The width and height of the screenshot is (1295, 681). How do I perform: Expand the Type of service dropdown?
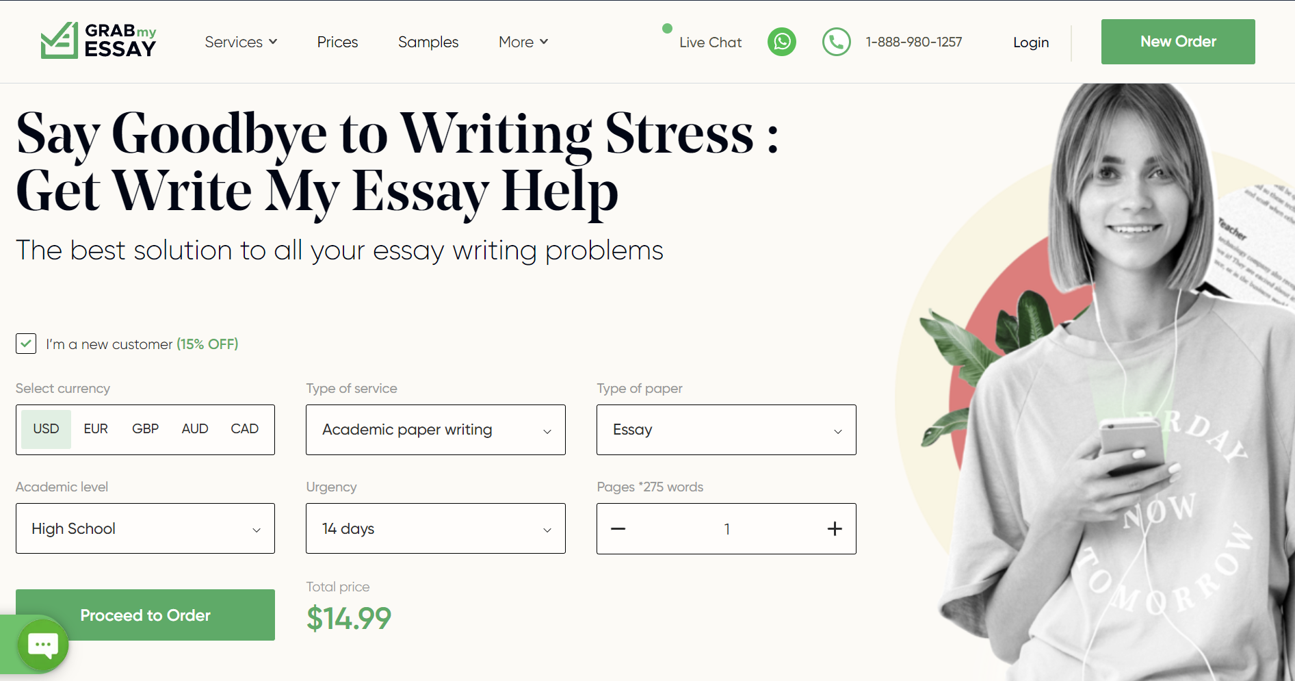coord(436,430)
